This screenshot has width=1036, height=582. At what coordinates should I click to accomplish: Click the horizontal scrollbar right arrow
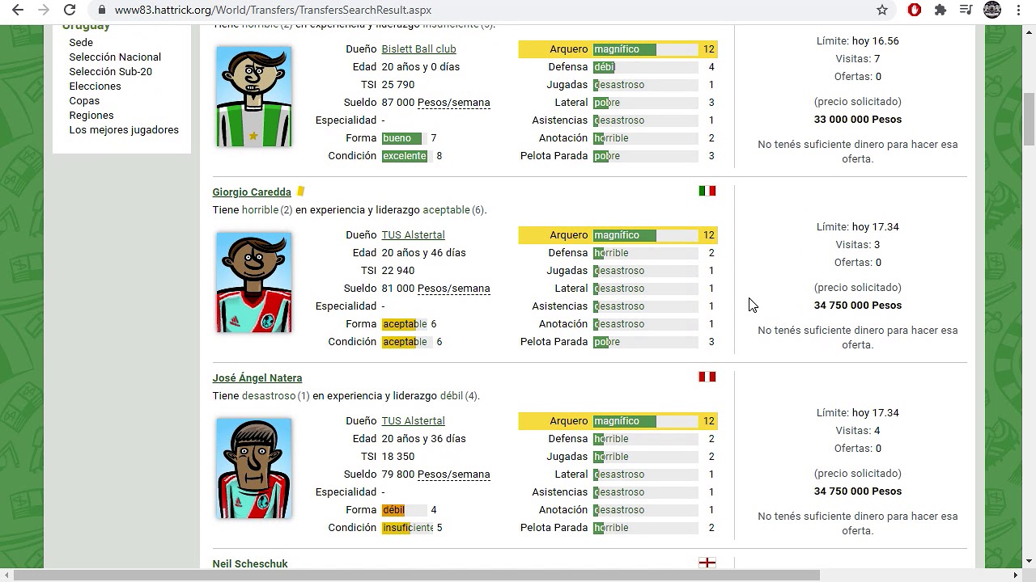(x=1016, y=576)
